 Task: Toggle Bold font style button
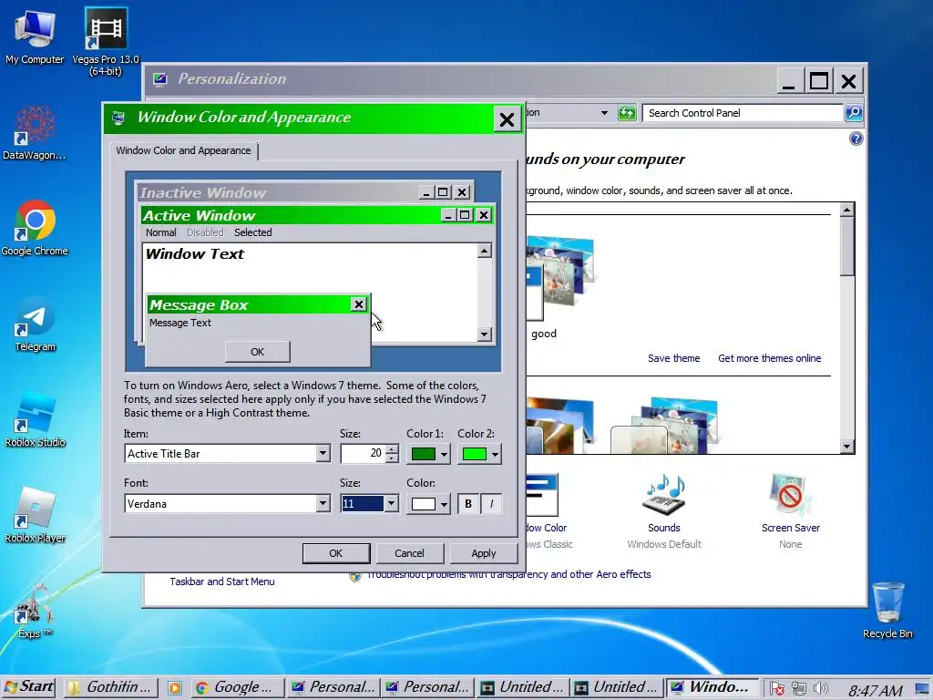pos(468,503)
